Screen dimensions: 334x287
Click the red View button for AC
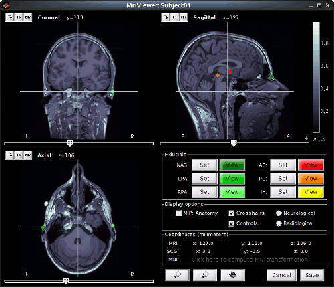(x=311, y=165)
